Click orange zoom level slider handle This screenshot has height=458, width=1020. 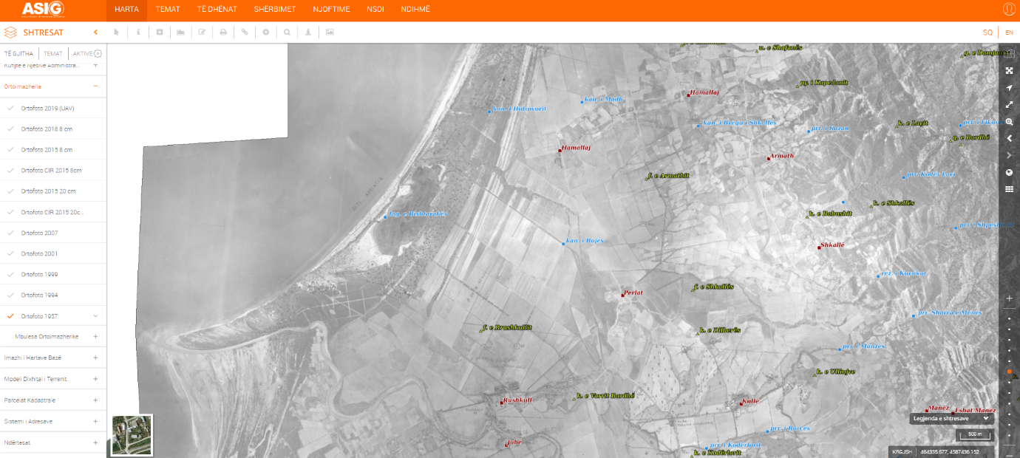[1010, 372]
